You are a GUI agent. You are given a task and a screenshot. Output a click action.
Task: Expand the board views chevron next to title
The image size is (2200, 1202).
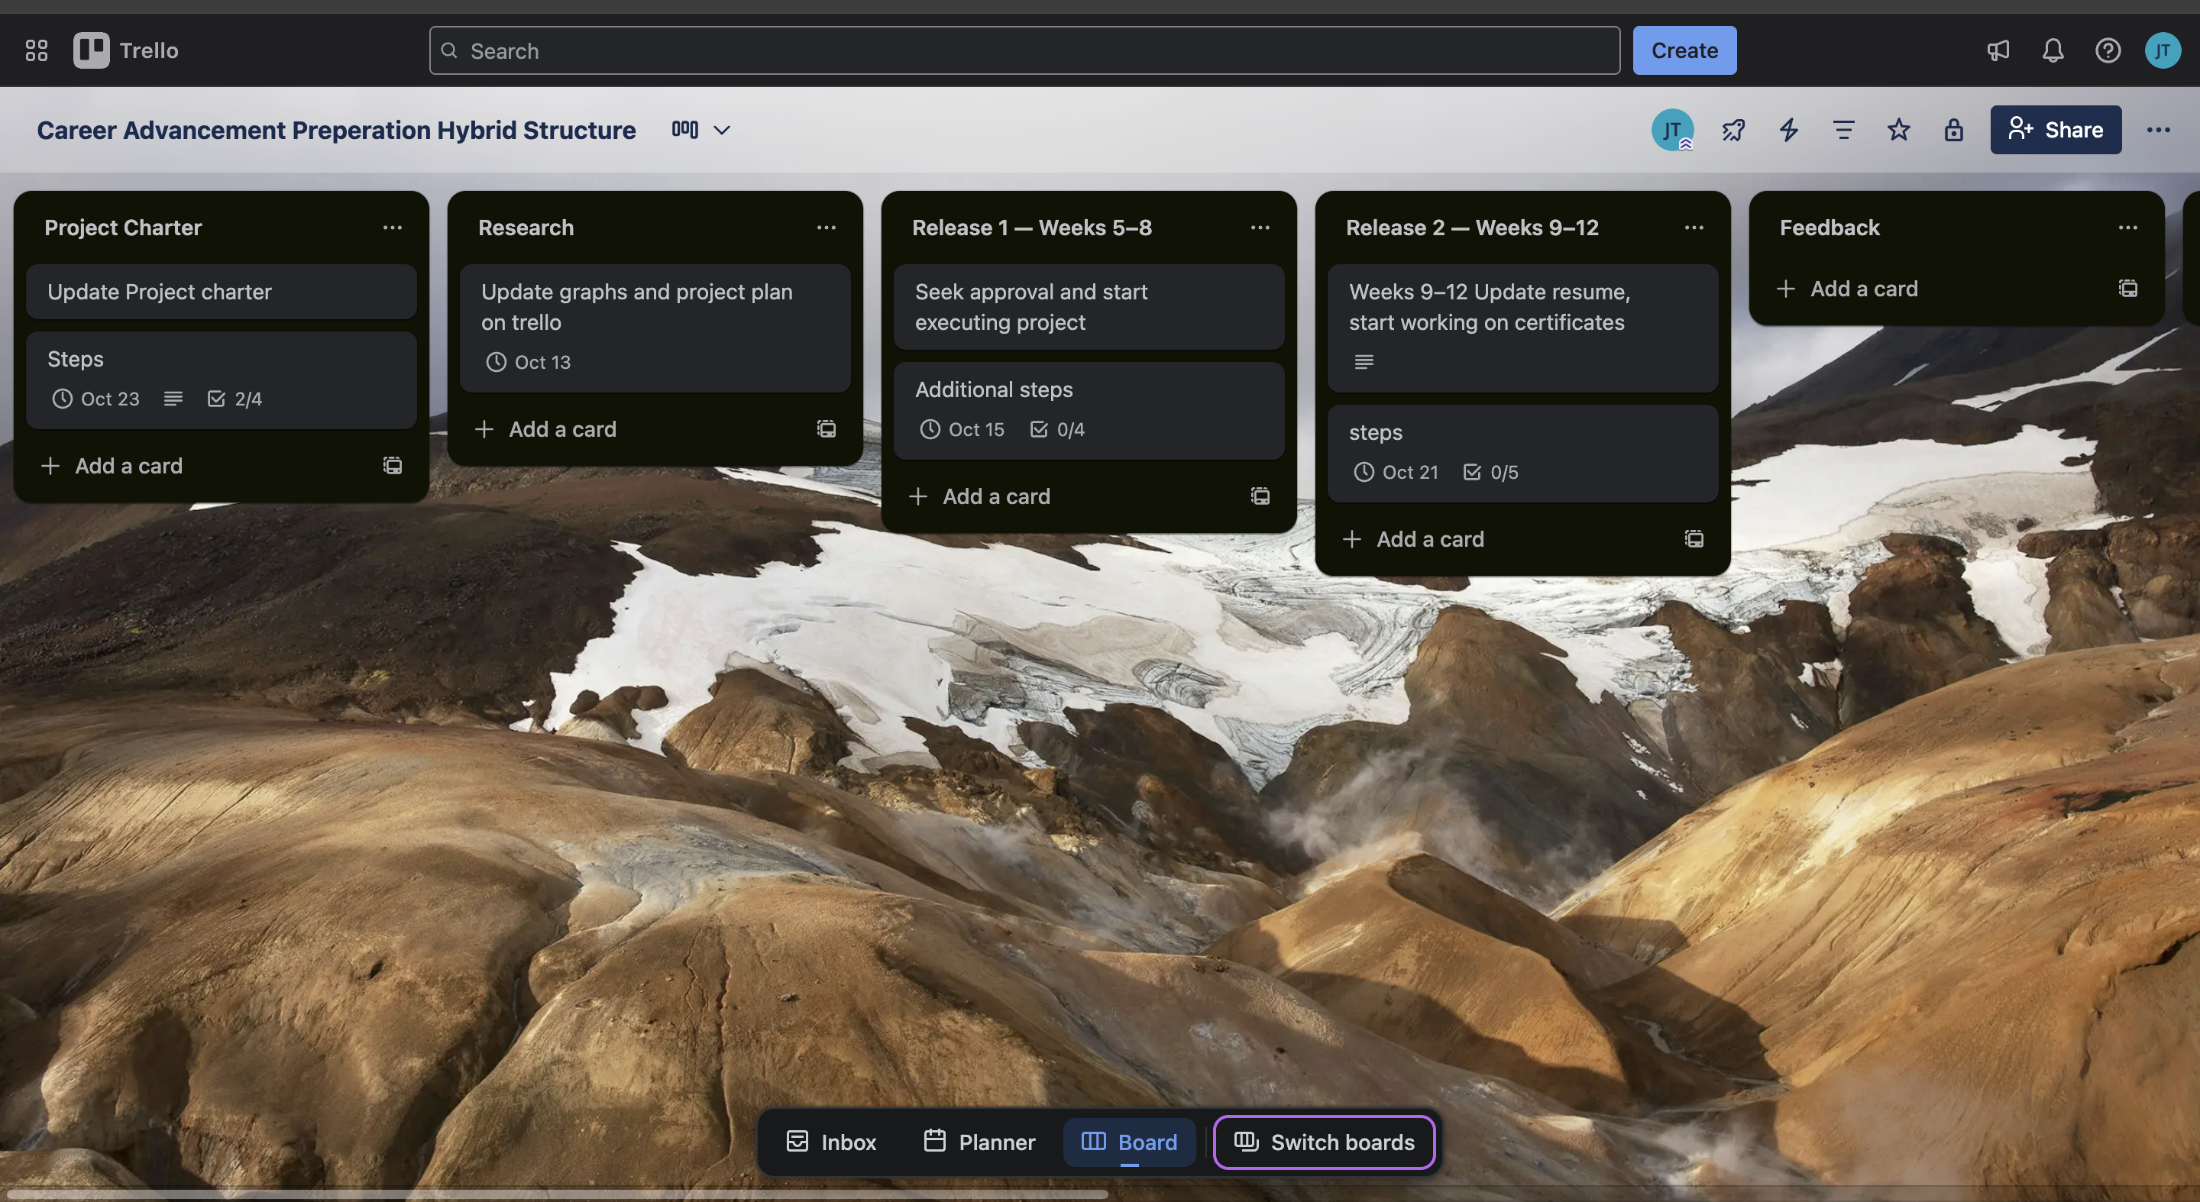(x=722, y=130)
